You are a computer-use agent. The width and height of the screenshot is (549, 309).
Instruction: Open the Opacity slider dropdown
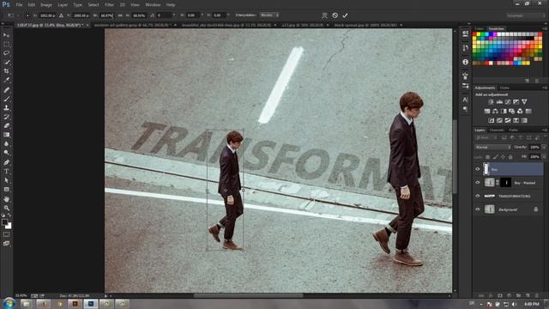(x=544, y=147)
